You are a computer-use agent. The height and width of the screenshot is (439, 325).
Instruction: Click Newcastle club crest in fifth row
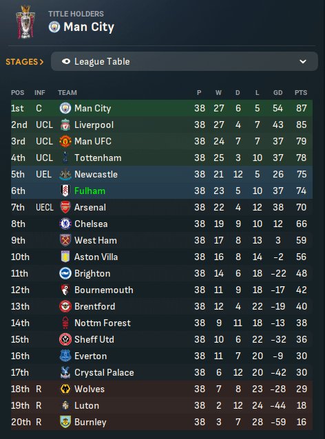(x=65, y=174)
